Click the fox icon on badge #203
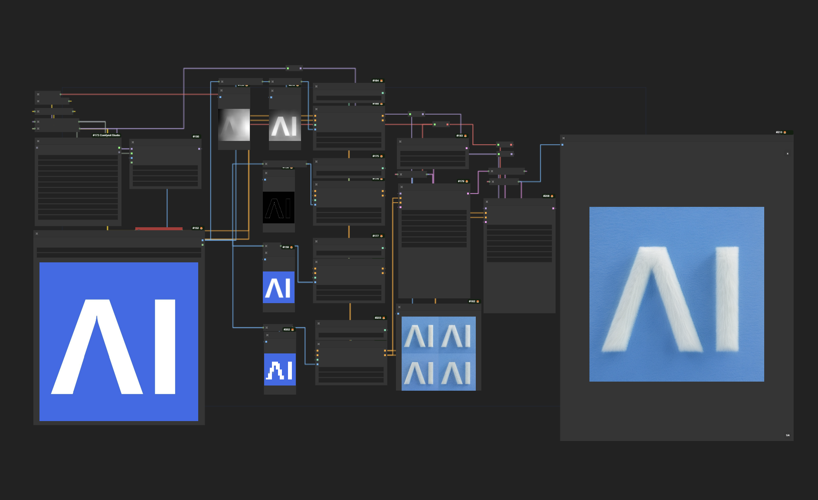Screen dimensions: 818x500 (x=383, y=318)
